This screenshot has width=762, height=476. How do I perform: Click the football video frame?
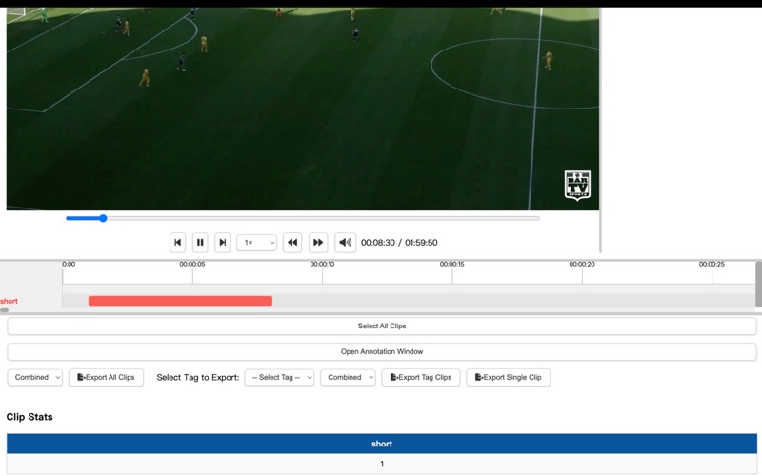(x=303, y=109)
